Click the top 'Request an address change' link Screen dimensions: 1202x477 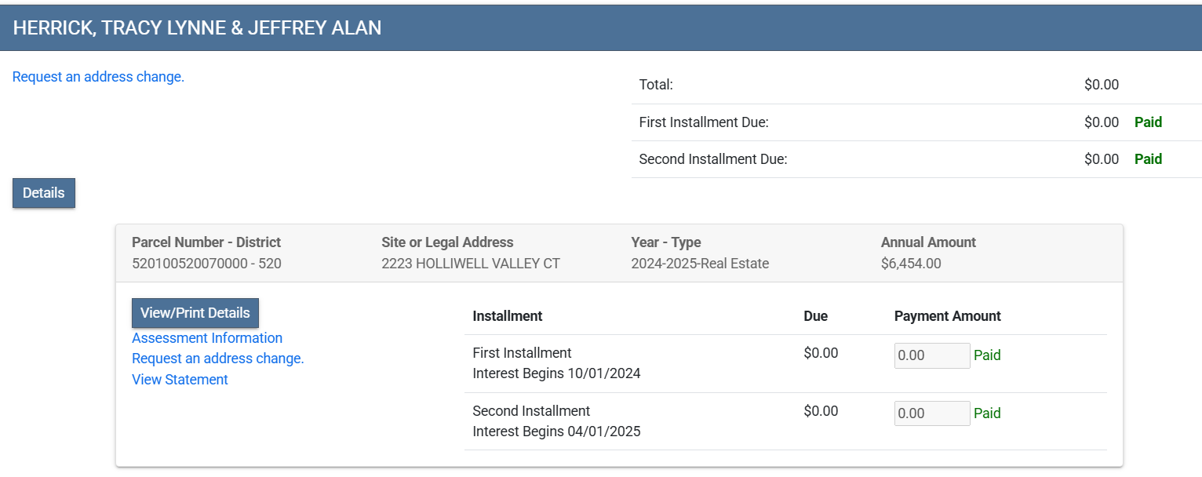(x=98, y=77)
